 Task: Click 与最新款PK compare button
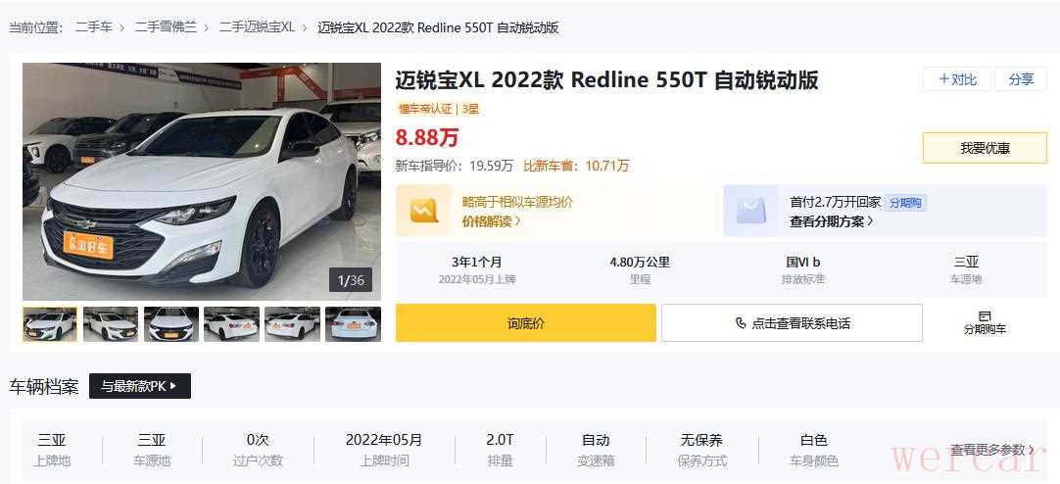[140, 386]
